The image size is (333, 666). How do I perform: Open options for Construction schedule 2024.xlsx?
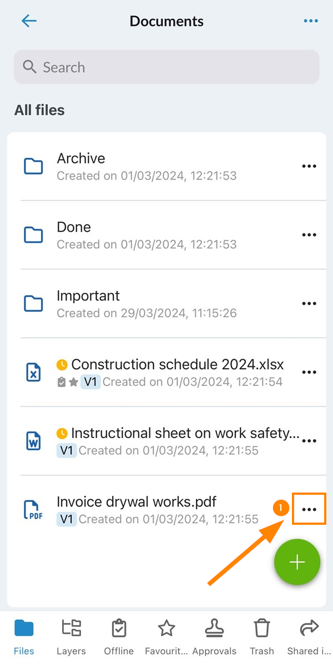point(309,372)
